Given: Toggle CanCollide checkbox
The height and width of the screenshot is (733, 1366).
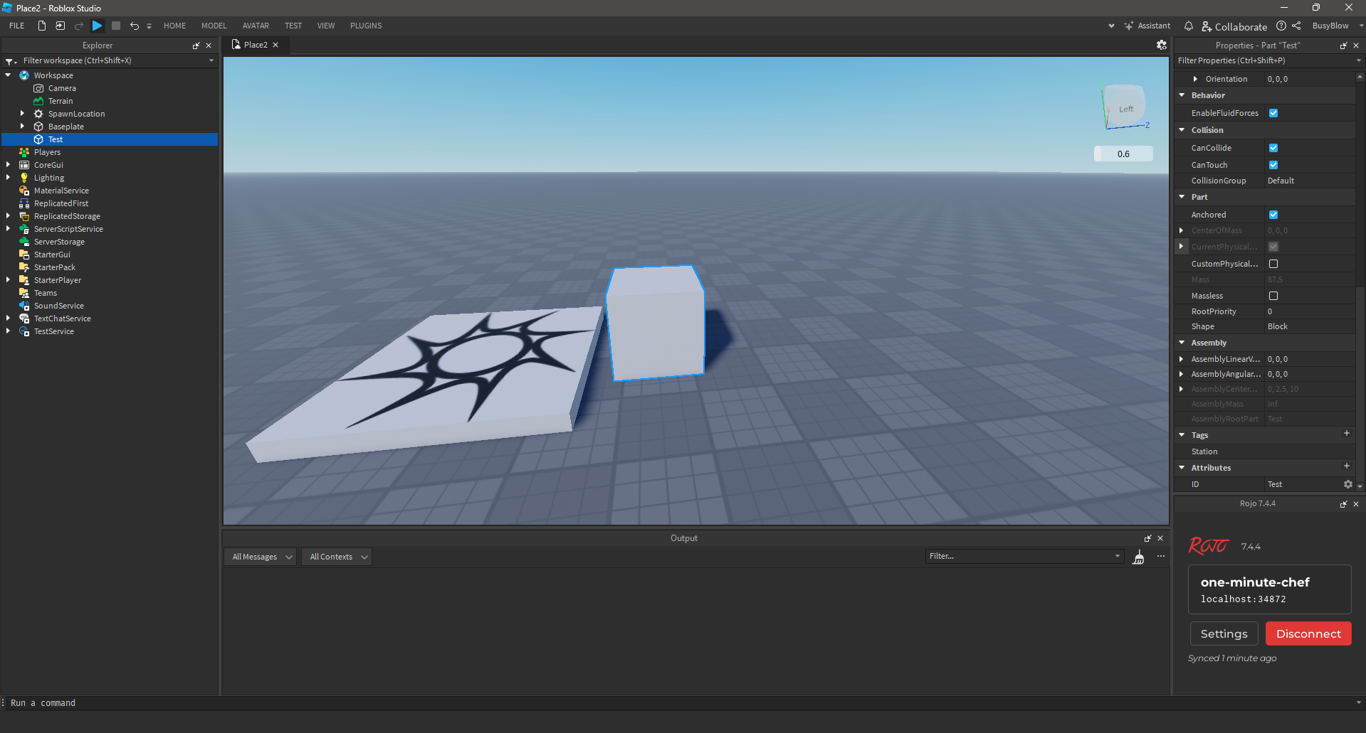Looking at the screenshot, I should click(x=1273, y=148).
